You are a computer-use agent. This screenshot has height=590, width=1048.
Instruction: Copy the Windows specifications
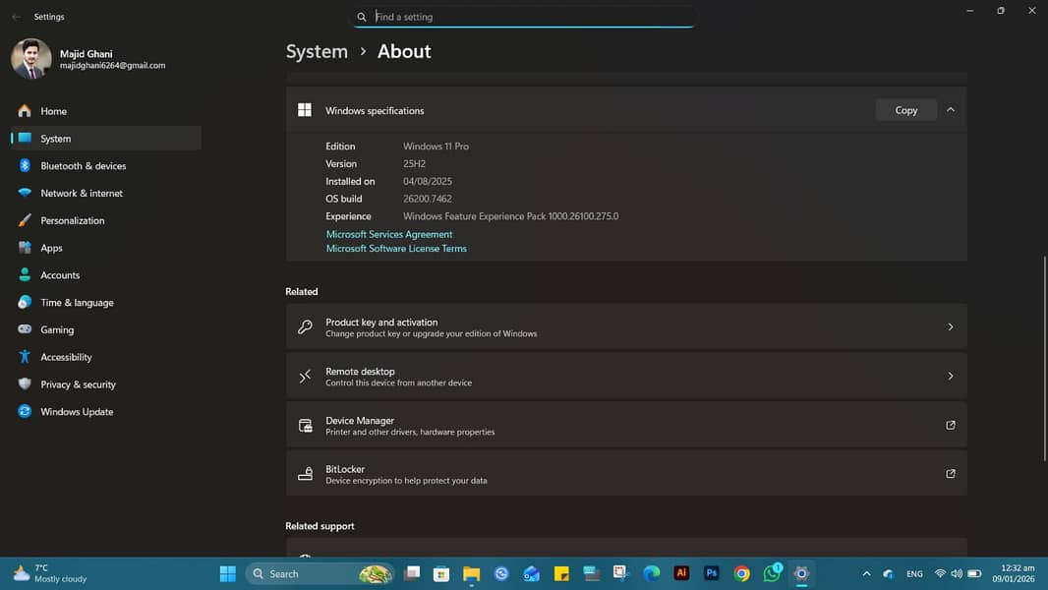coord(905,110)
